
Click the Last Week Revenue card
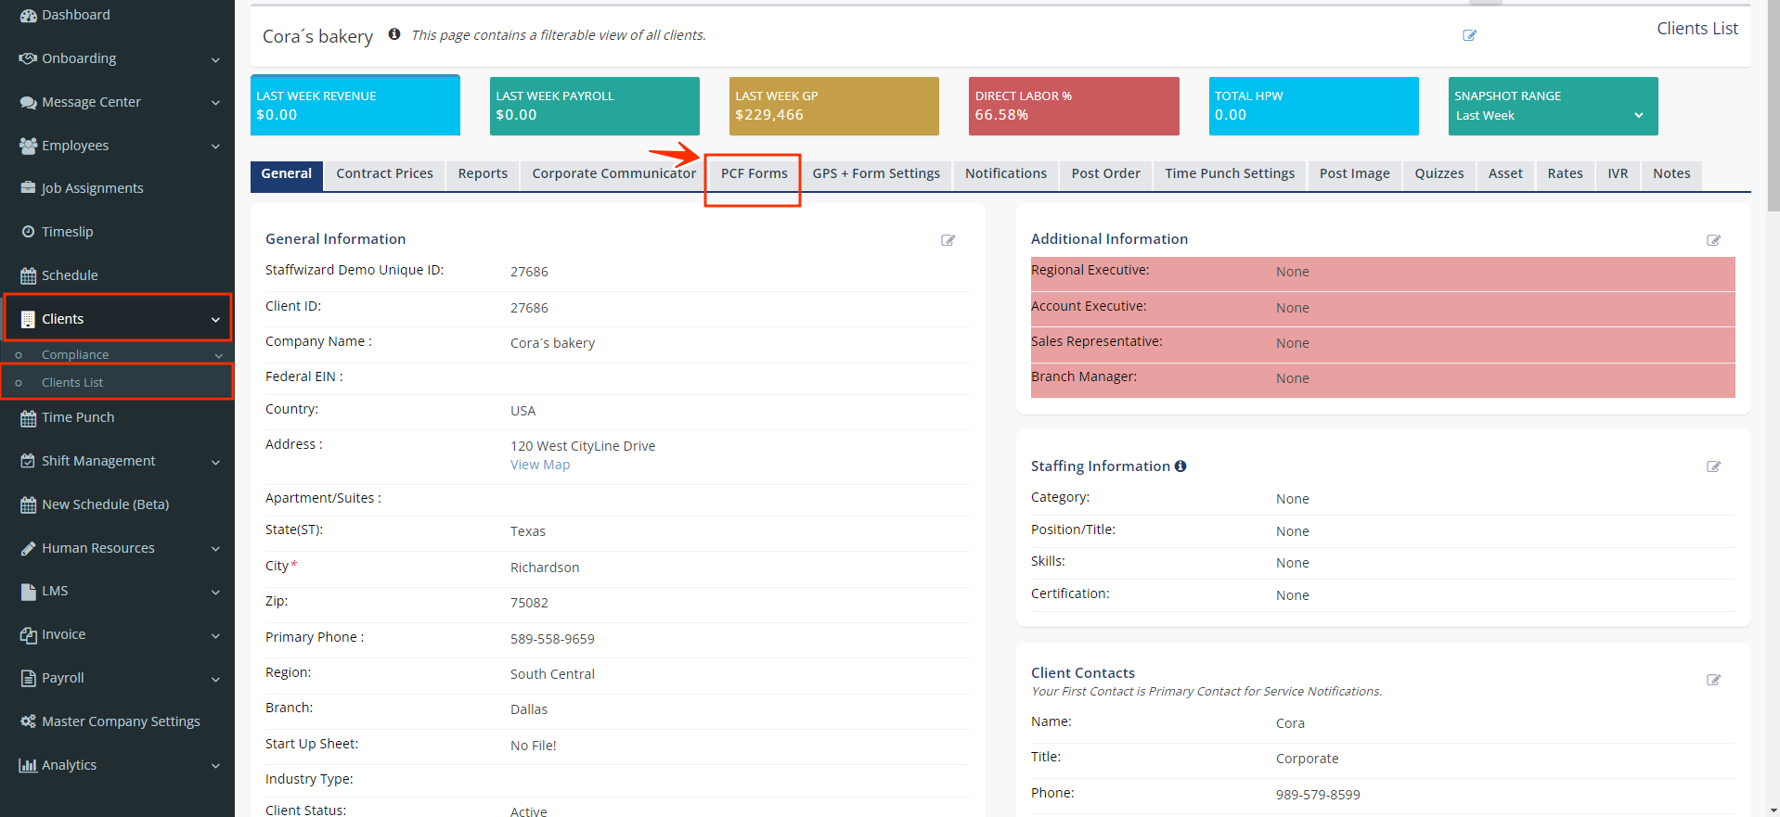coord(355,106)
